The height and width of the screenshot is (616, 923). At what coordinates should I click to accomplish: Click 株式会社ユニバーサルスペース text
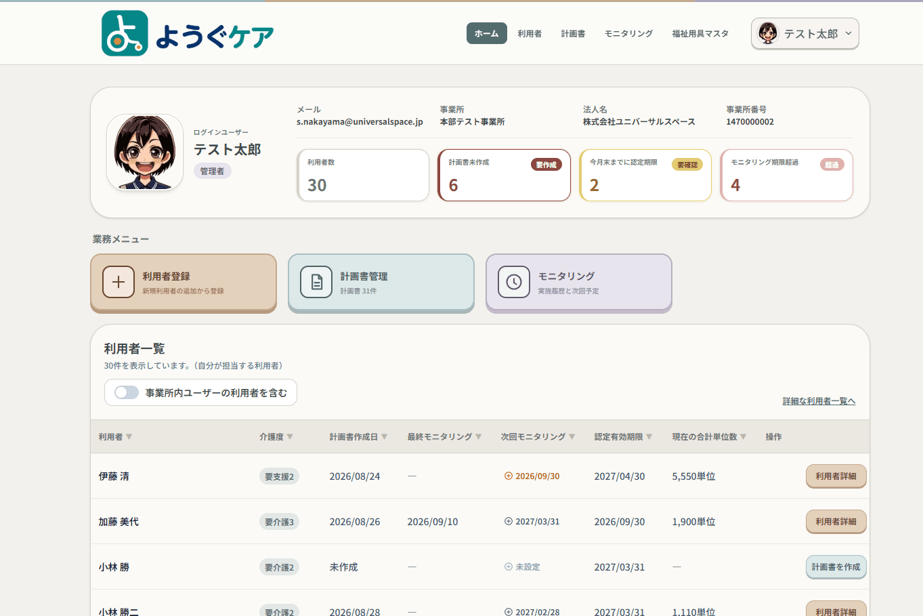pyautogui.click(x=639, y=122)
